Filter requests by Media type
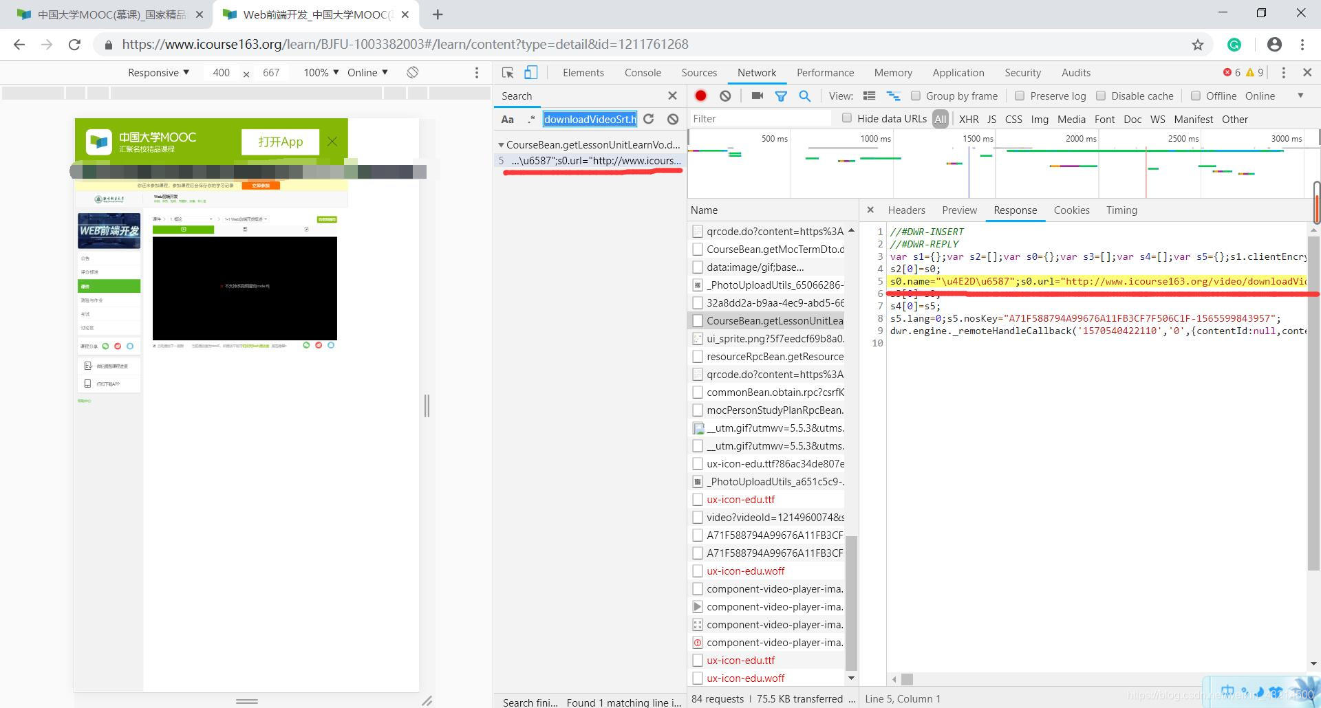The image size is (1321, 708). (1071, 119)
